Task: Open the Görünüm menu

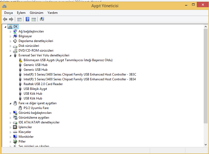Action: [x=37, y=13]
